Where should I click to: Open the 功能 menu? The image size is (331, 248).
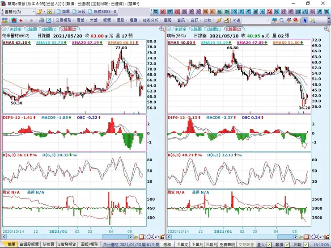click(x=209, y=21)
